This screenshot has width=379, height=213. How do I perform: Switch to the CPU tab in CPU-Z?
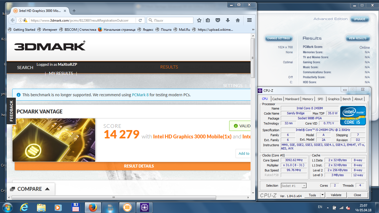tap(265, 99)
